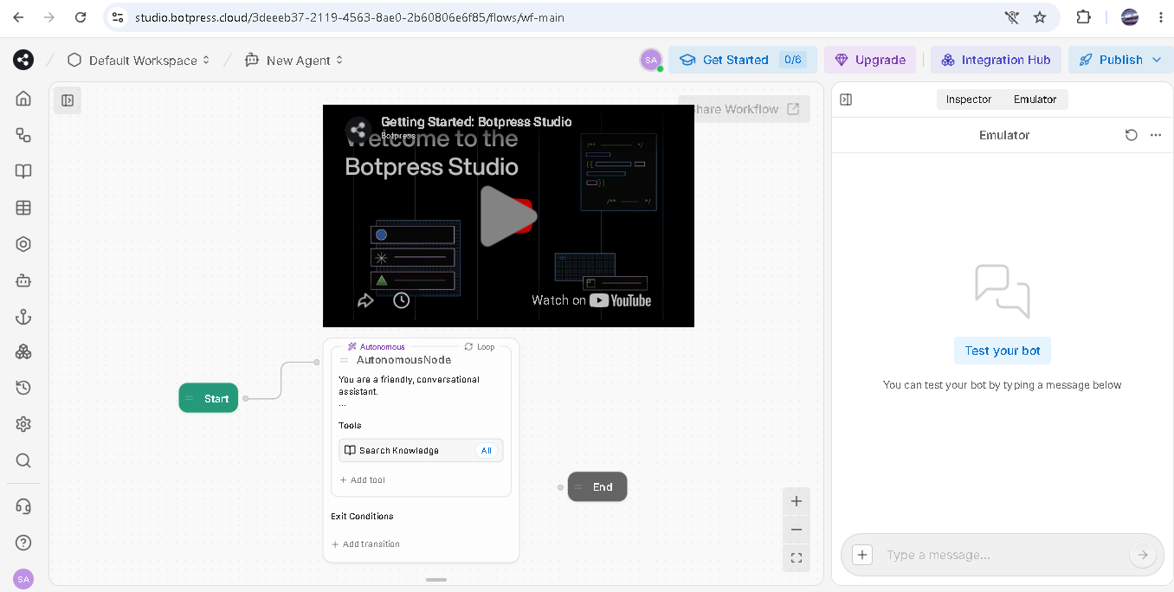Open the All selector on Search Knowledge
The image size is (1174, 592).
[487, 450]
